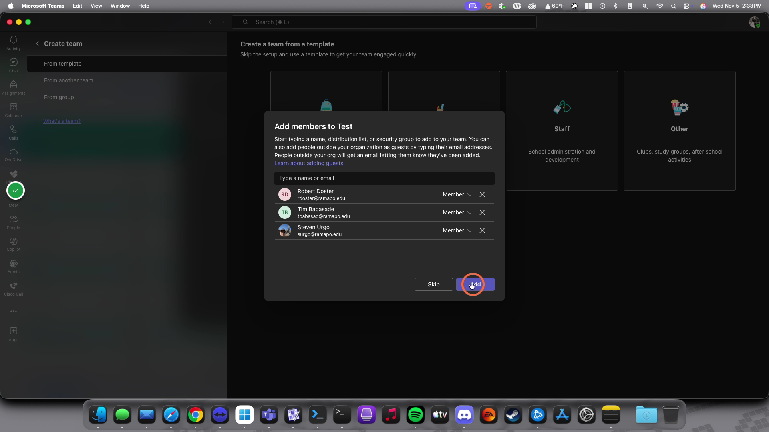Open Activity in the Teams sidebar
The image size is (769, 432).
tap(14, 43)
